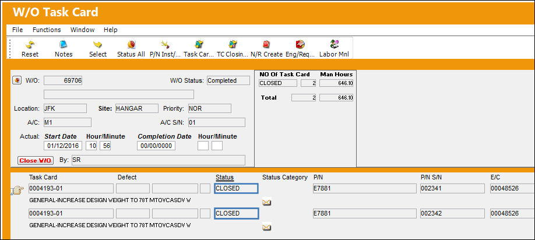Open the File menu
Image resolution: width=535 pixels, height=240 pixels.
click(x=17, y=30)
